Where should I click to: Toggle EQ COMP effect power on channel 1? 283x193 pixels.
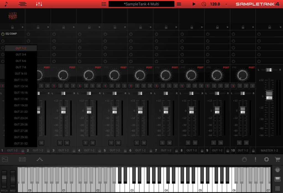(x=3, y=34)
